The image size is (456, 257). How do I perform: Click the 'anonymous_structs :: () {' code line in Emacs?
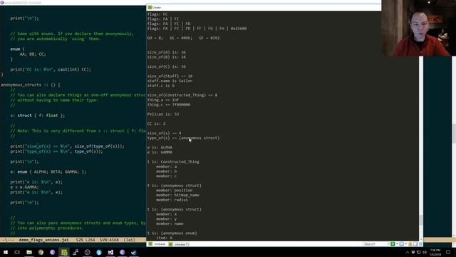pyautogui.click(x=31, y=85)
